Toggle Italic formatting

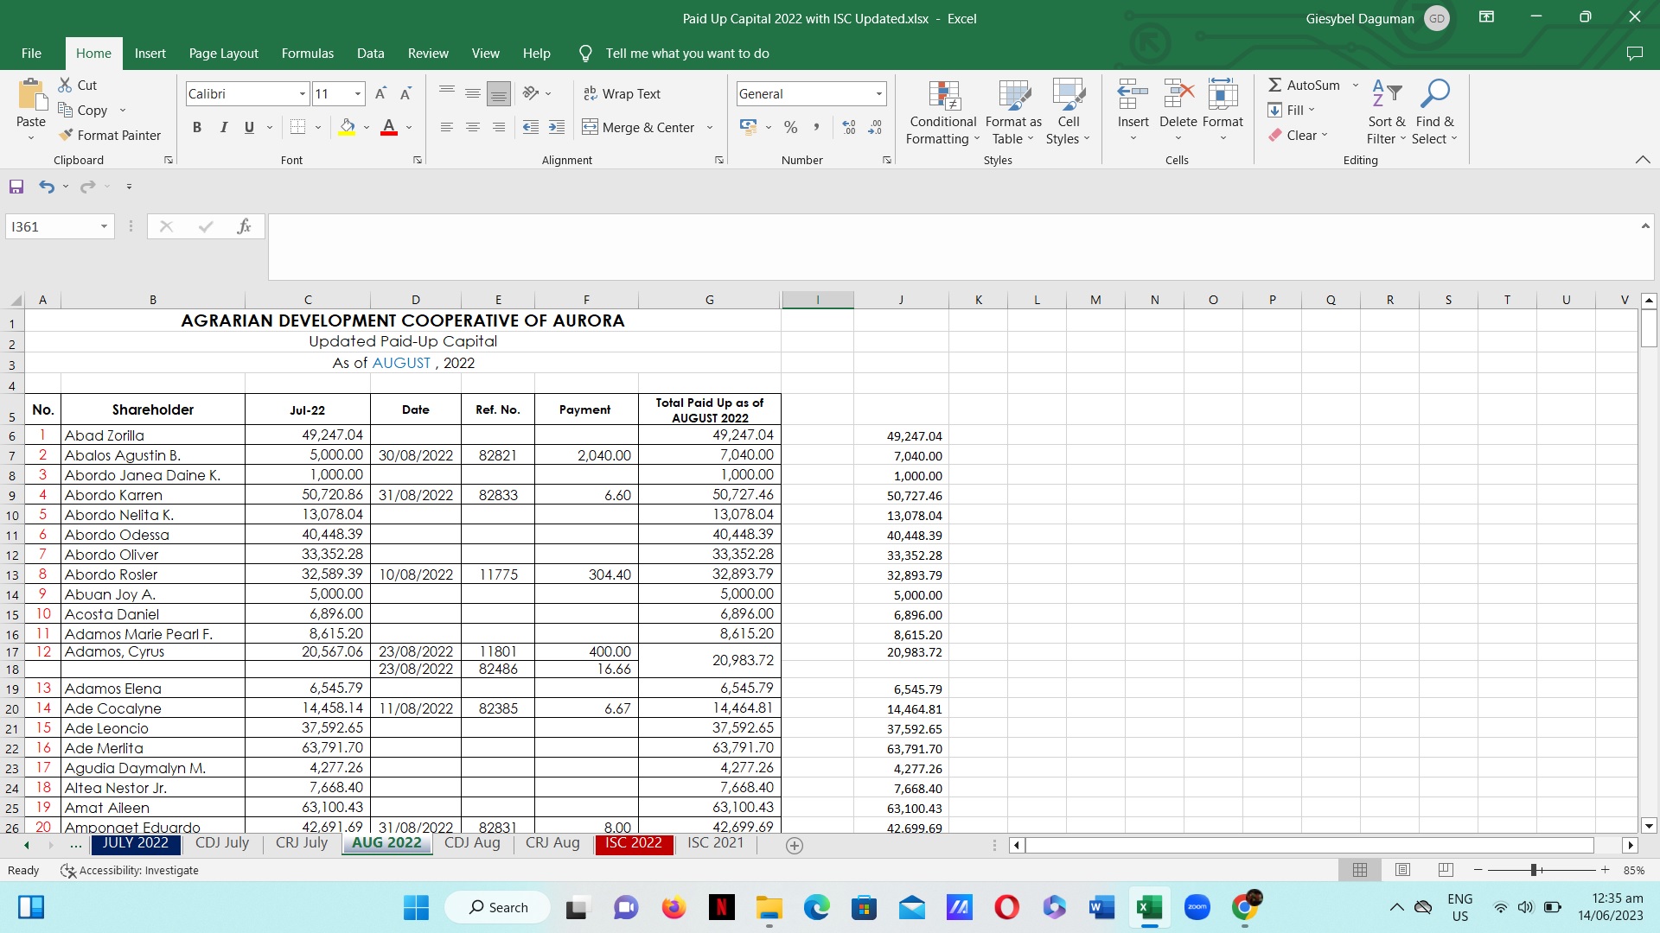coord(223,128)
